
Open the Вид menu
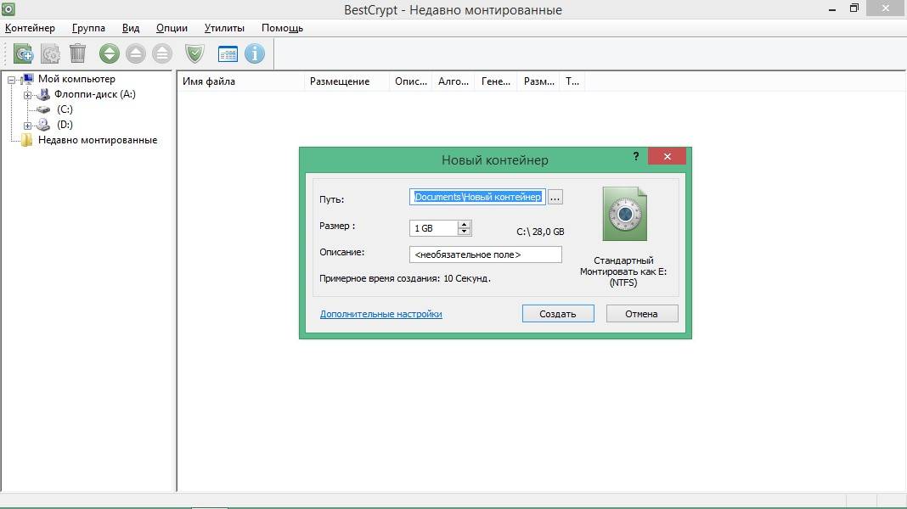click(x=131, y=28)
